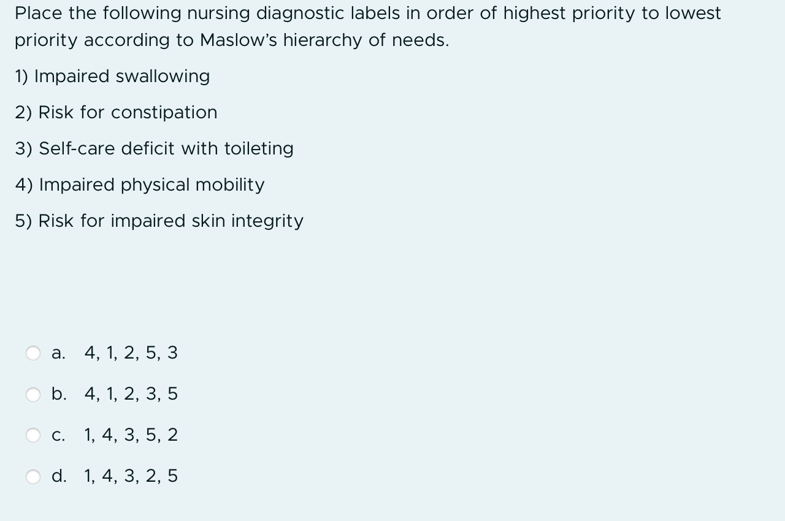Click the label letter a
785x521 pixels.
(59, 353)
